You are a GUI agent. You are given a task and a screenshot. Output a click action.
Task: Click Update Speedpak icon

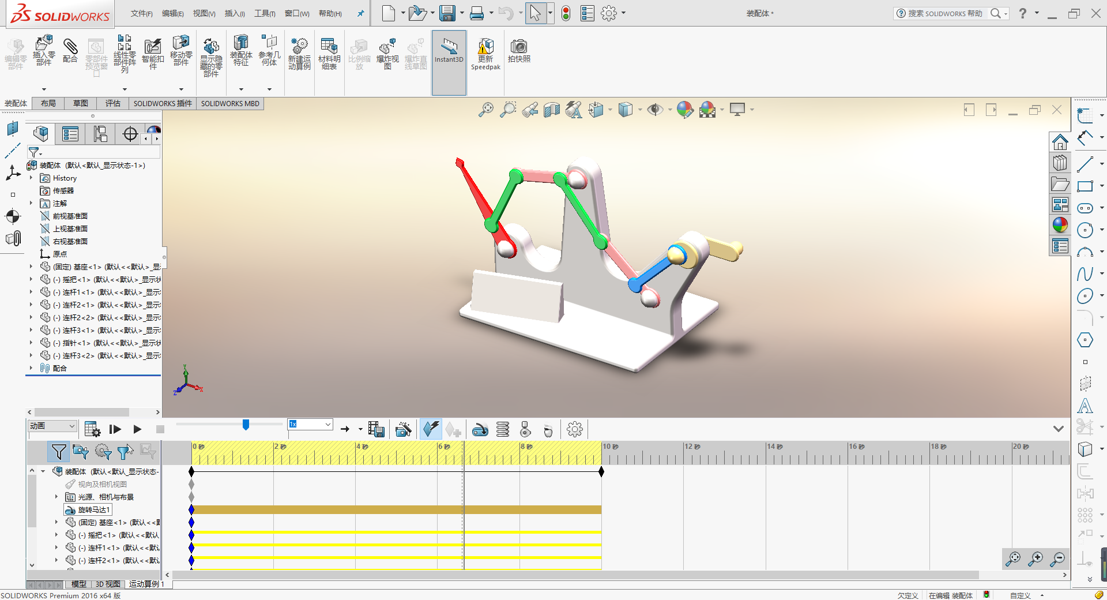[x=485, y=54]
